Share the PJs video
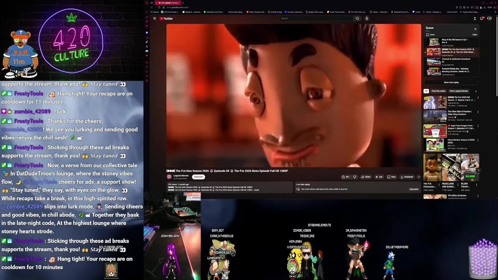Image resolution: width=498 pixels, height=280 pixels. (366, 177)
